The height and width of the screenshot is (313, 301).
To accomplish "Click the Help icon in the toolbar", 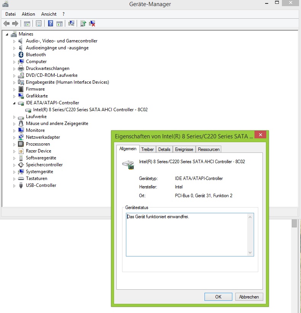I will click(x=50, y=24).
